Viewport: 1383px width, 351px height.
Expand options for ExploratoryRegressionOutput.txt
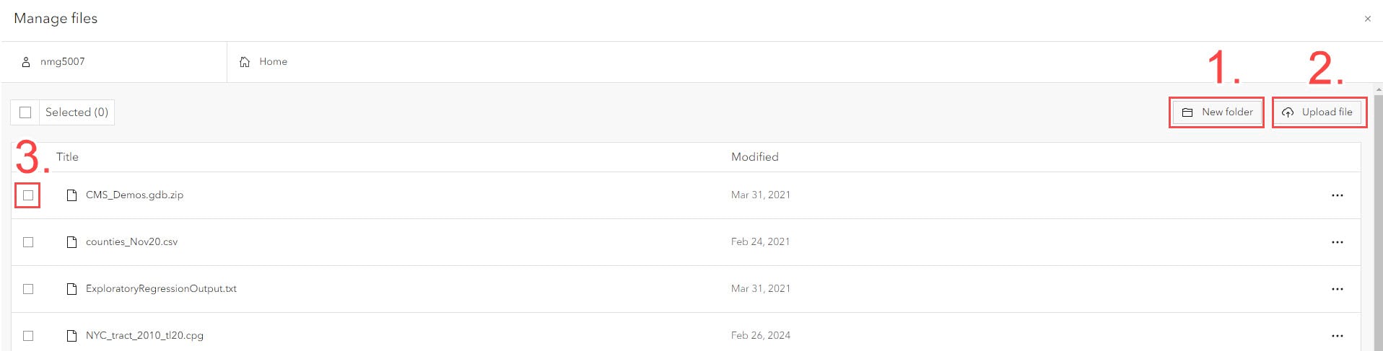pyautogui.click(x=1337, y=289)
